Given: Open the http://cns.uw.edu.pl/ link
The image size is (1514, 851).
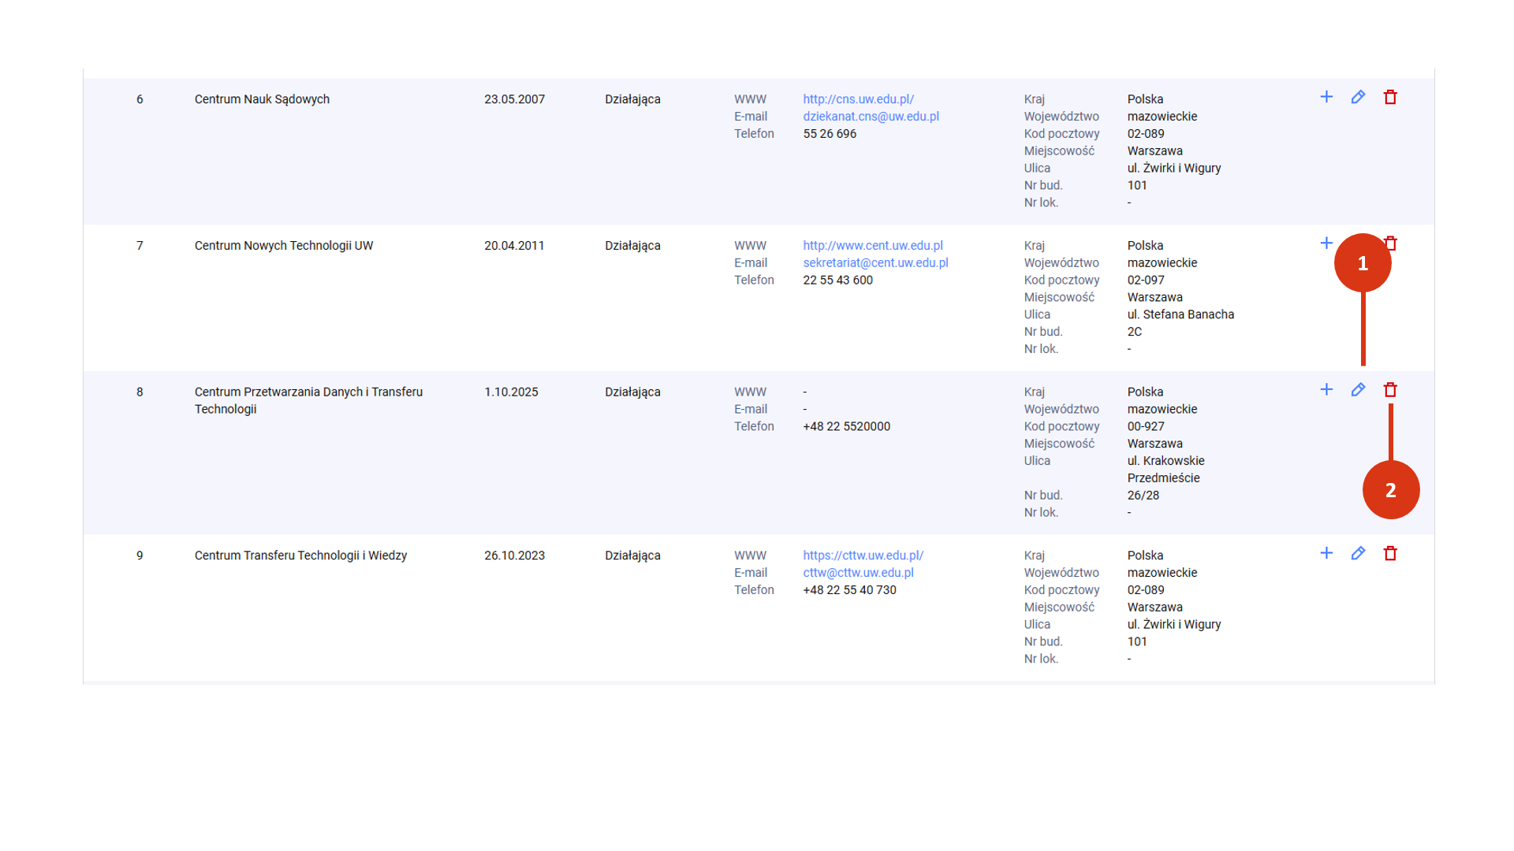Looking at the screenshot, I should tap(858, 99).
